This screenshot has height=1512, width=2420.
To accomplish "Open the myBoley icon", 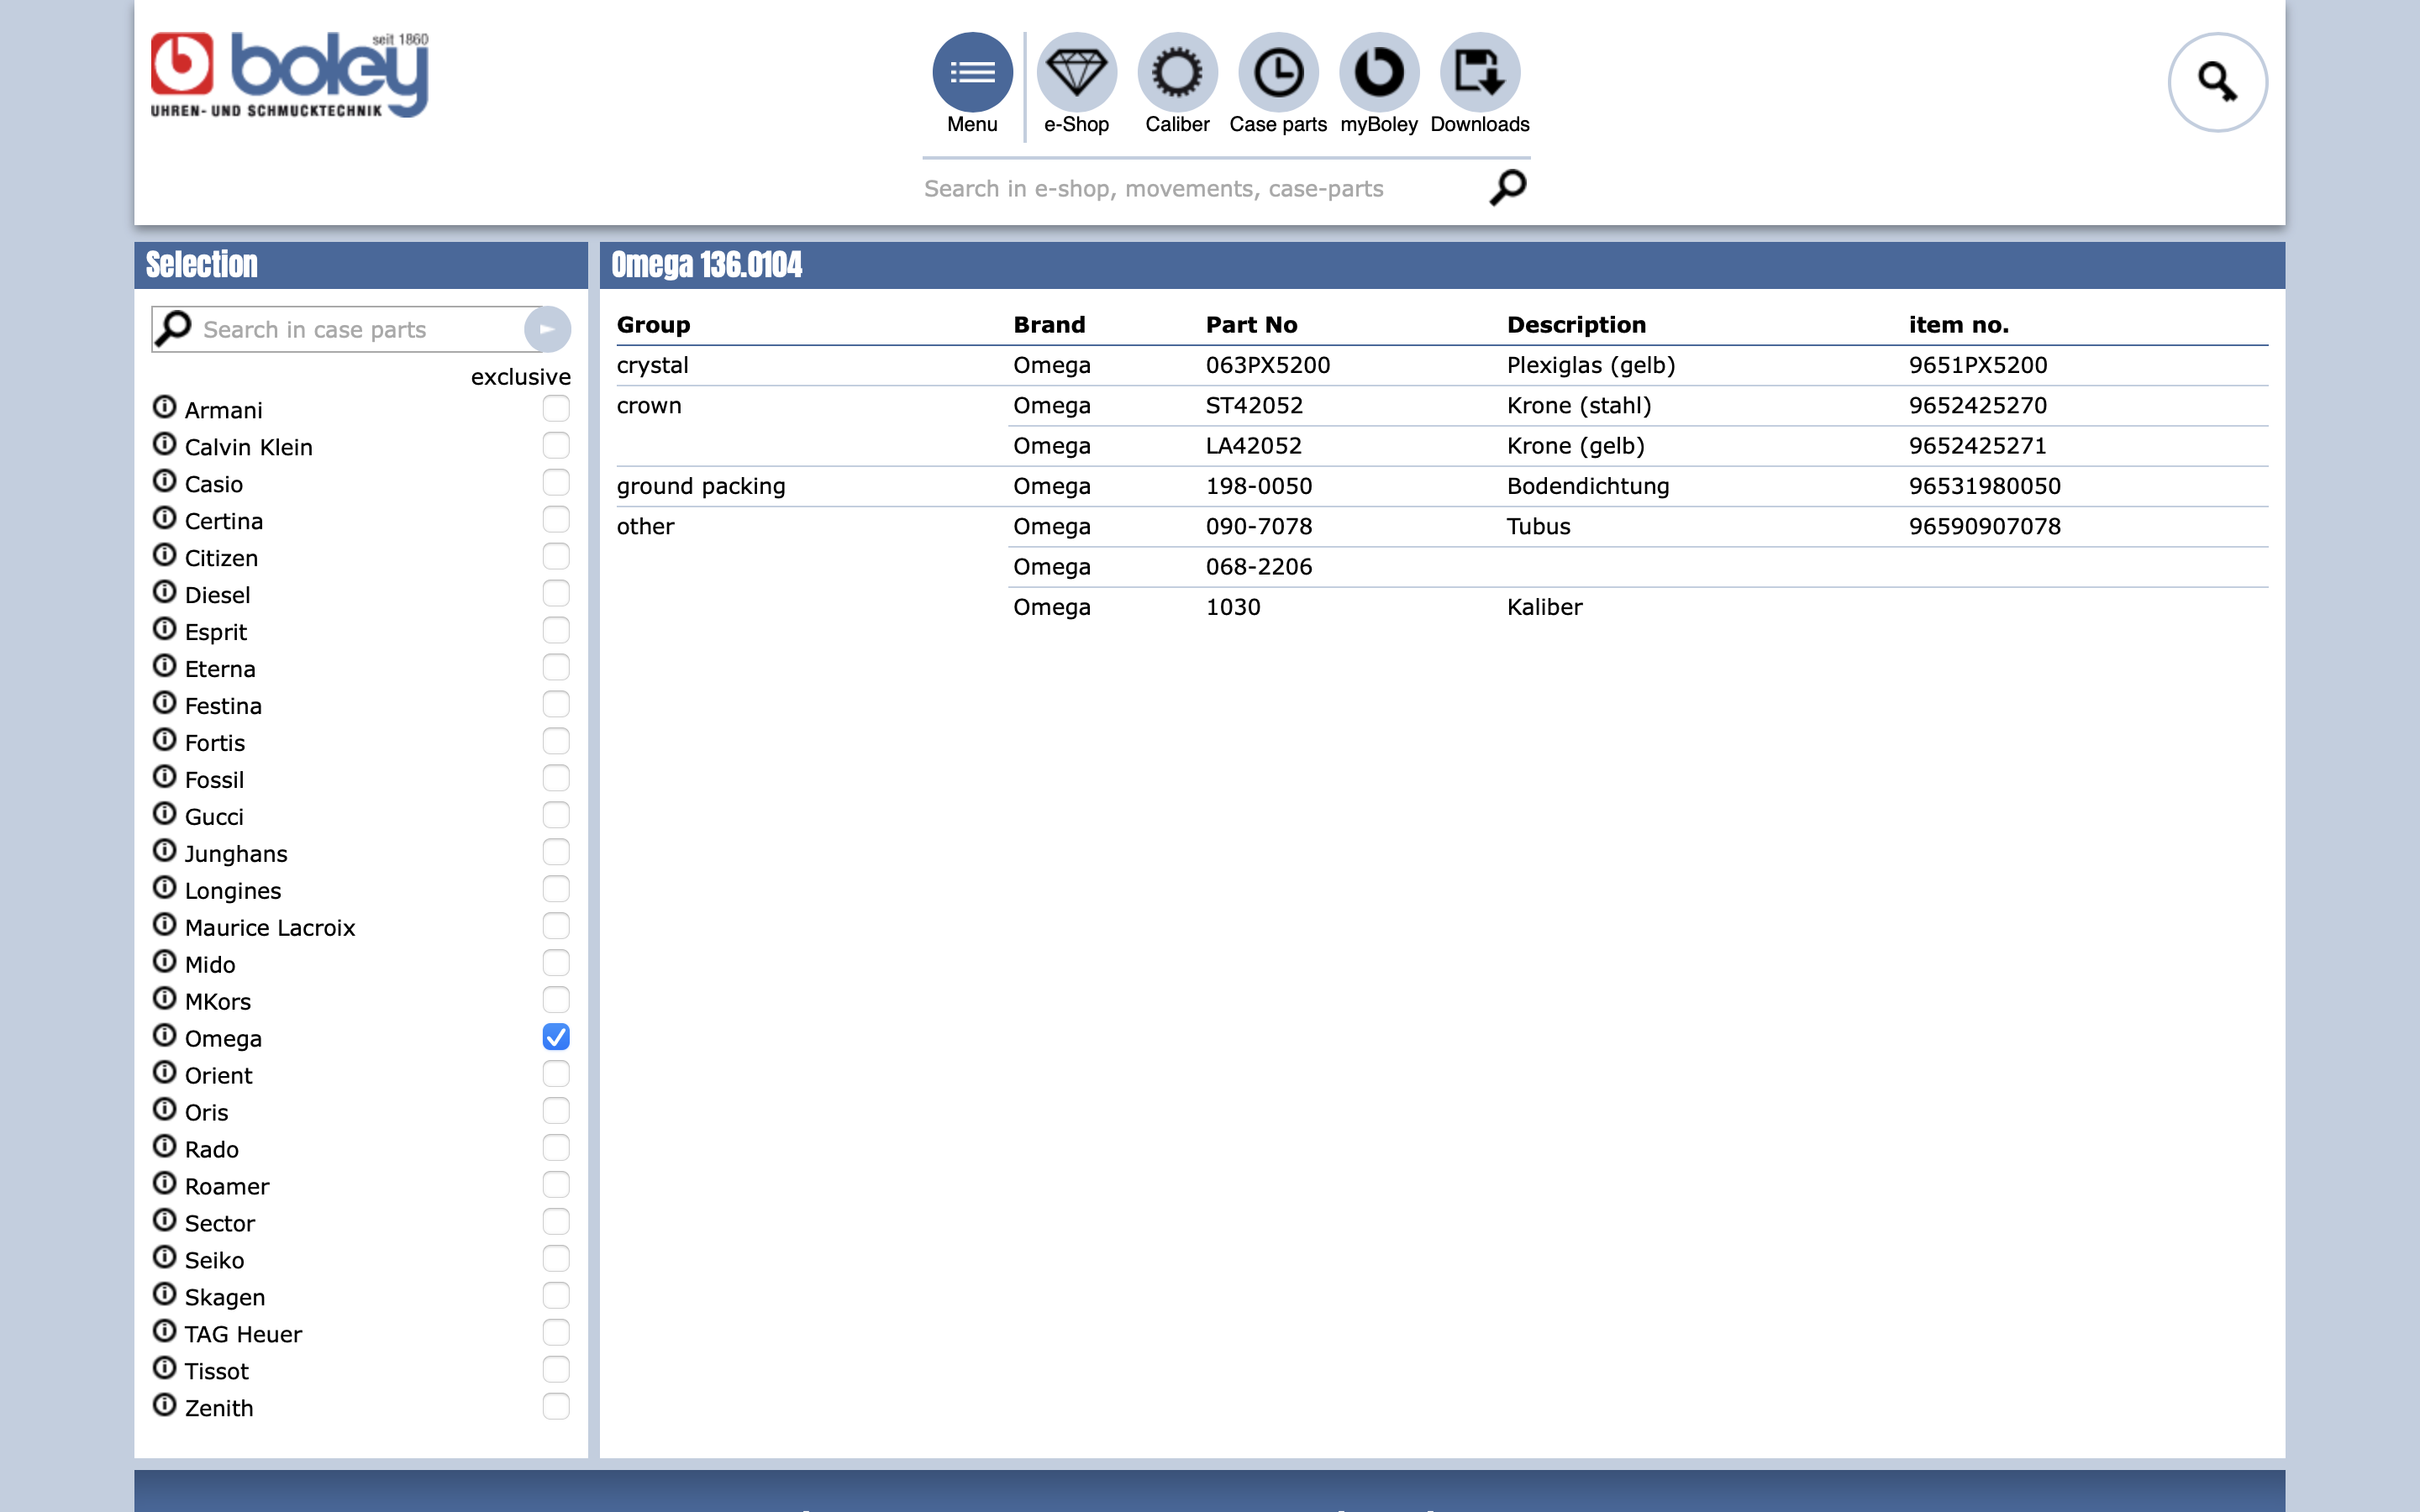I will click(1379, 72).
